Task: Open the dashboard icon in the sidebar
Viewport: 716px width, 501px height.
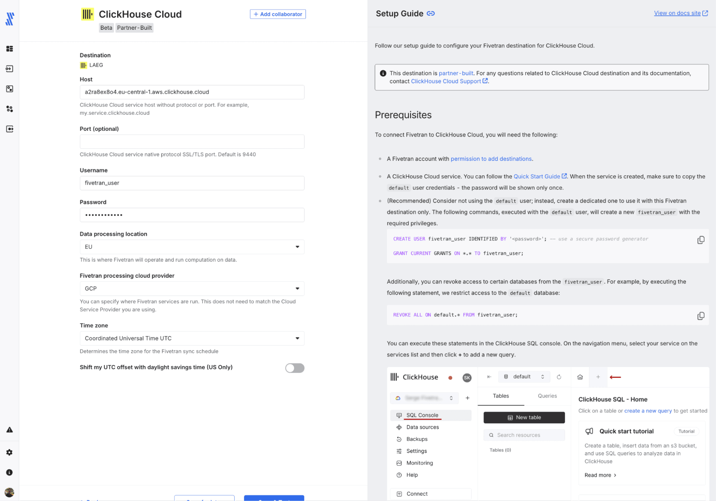Action: (x=10, y=49)
